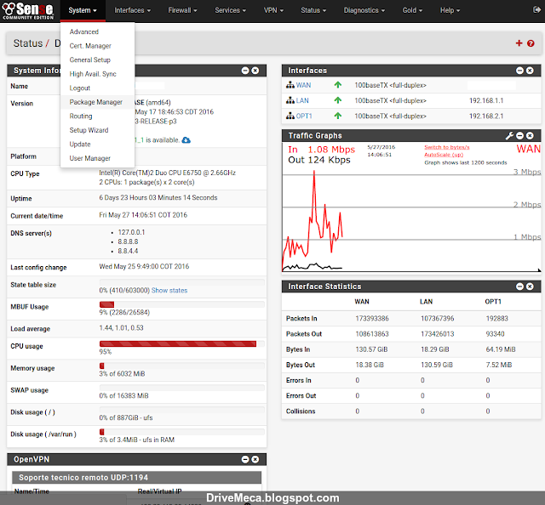Image resolution: width=545 pixels, height=505 pixels.
Task: Click Soporte tecnico remoto UDP:1194 header
Action: pyautogui.click(x=136, y=478)
